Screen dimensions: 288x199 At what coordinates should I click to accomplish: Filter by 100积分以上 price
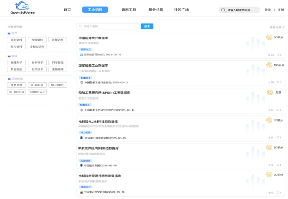point(37,92)
